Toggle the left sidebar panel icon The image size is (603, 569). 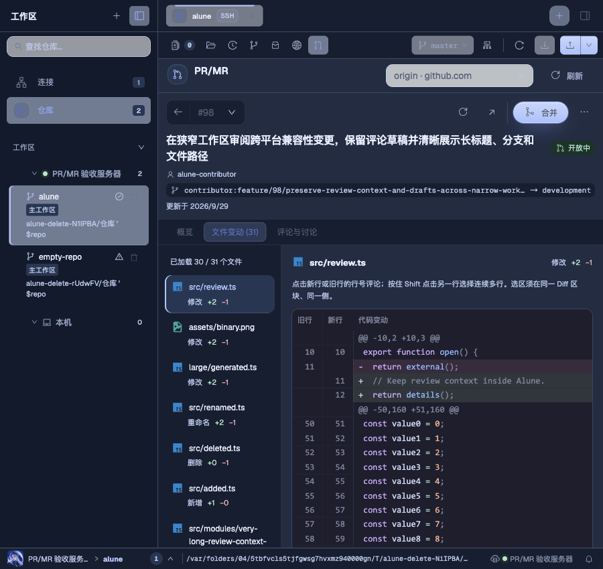click(139, 16)
